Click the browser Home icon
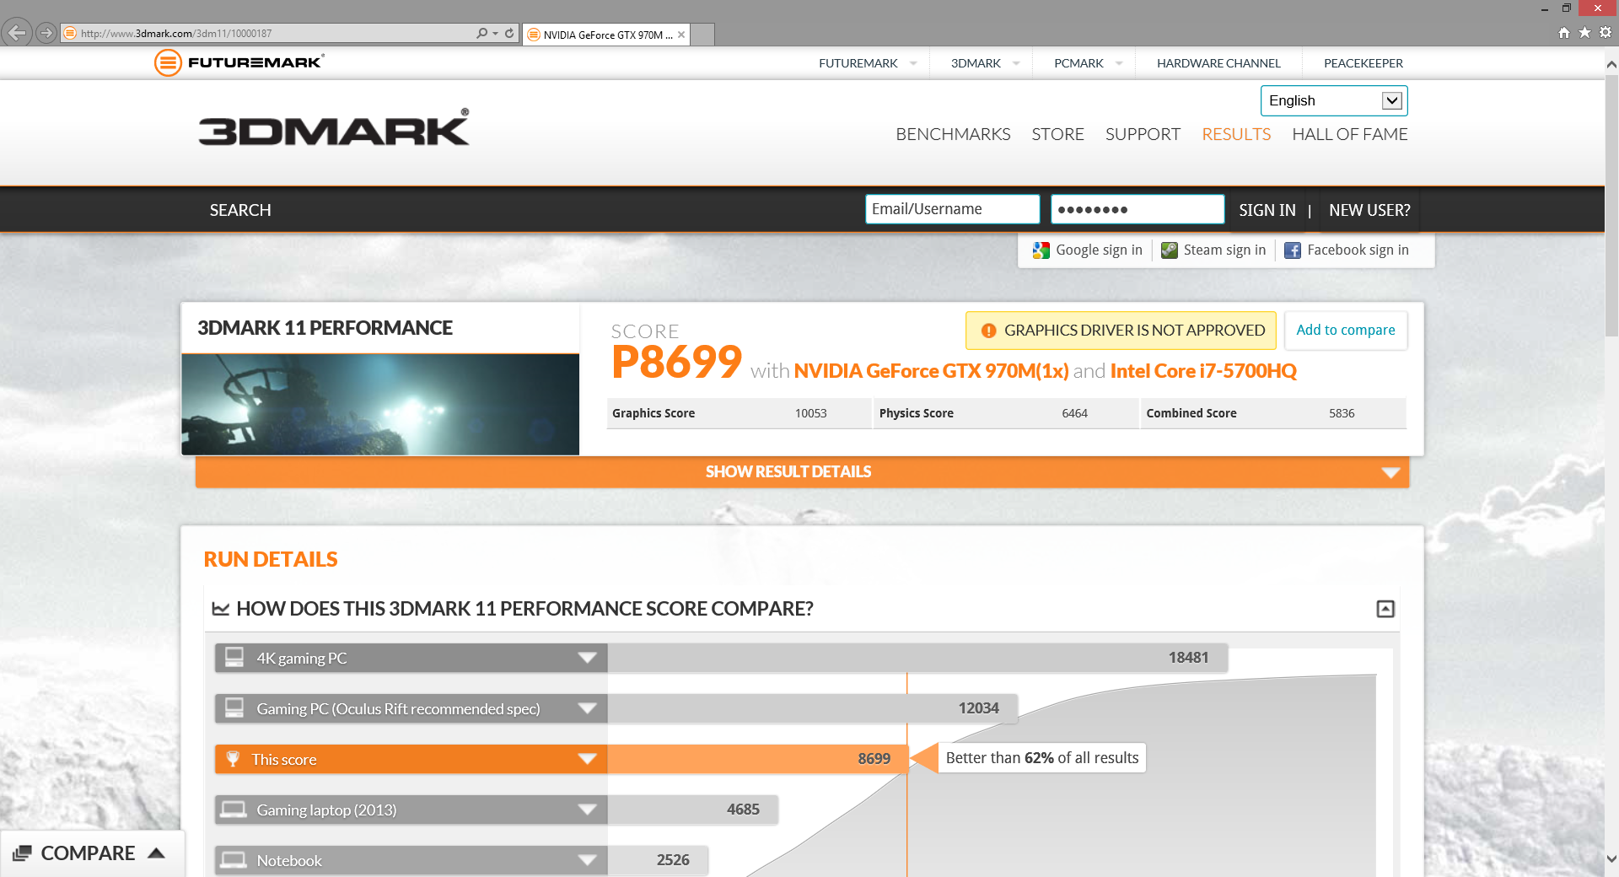 coord(1564,32)
